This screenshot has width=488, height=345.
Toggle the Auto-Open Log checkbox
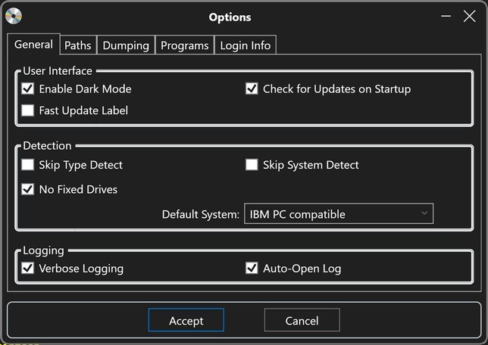tap(252, 269)
